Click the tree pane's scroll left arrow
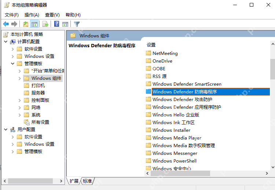This screenshot has width=275, height=190. (5, 181)
